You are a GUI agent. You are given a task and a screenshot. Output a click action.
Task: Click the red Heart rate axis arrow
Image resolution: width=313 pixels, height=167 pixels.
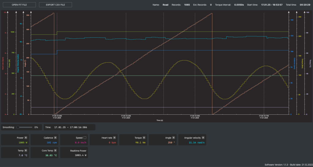pos(7,12)
